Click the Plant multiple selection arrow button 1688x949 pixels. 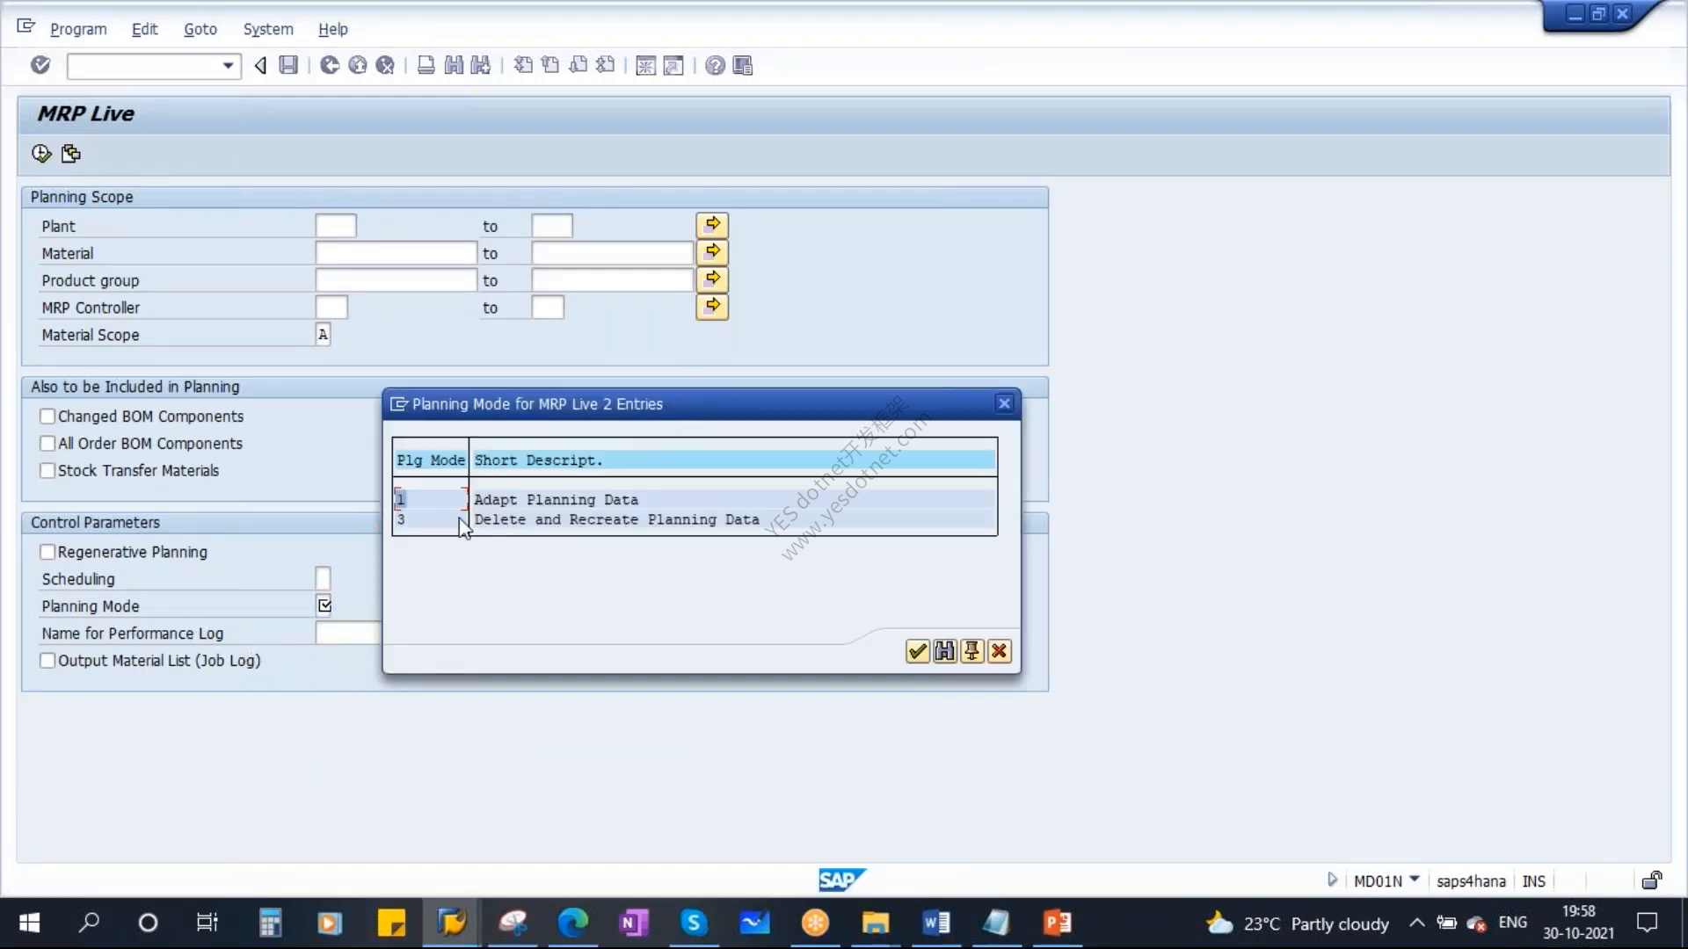(x=712, y=225)
